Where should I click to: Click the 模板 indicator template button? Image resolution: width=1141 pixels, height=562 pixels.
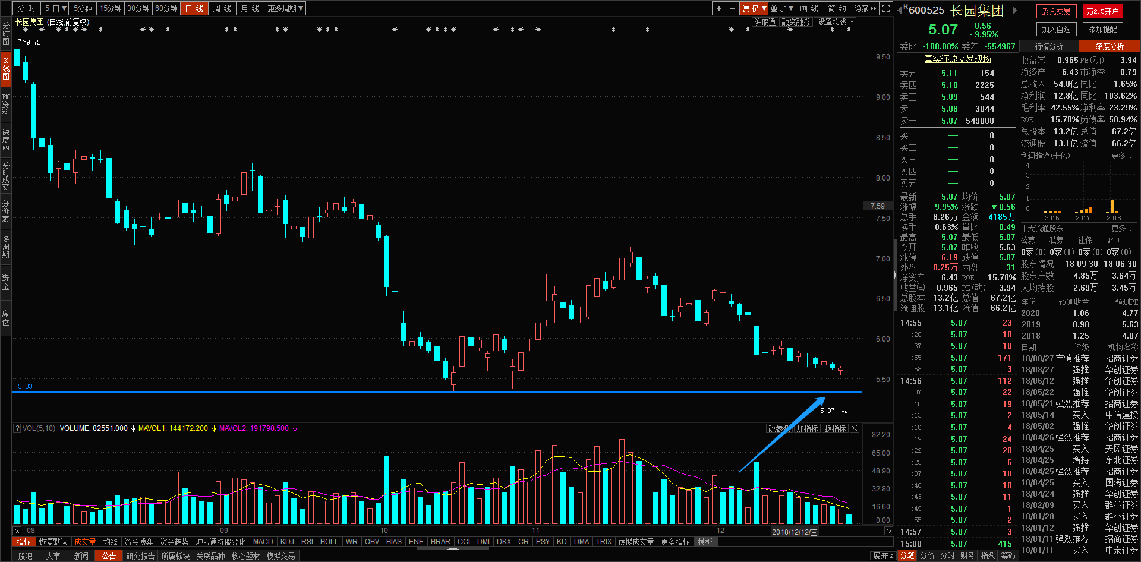click(705, 542)
